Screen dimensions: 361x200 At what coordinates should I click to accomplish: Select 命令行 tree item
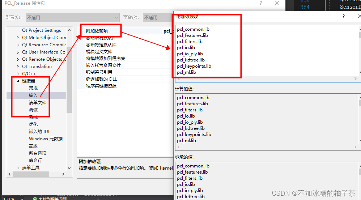pos(35,161)
